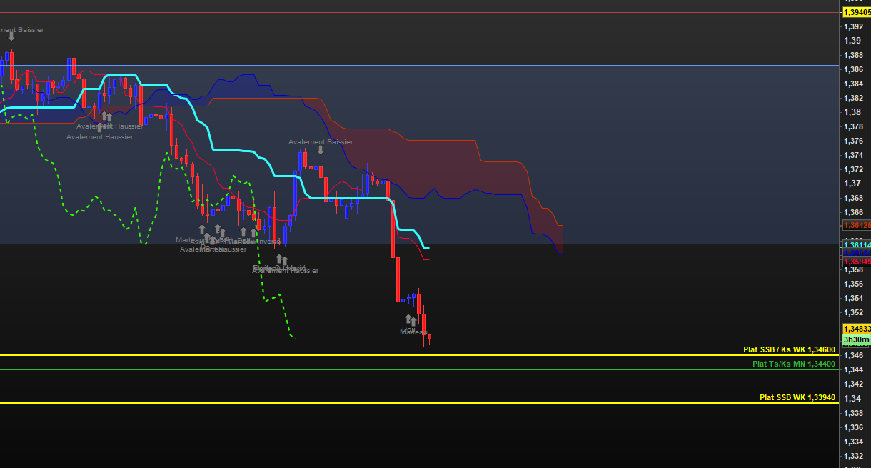Select the 'Plat SSB / Ks WK 1,34600' label

click(789, 349)
